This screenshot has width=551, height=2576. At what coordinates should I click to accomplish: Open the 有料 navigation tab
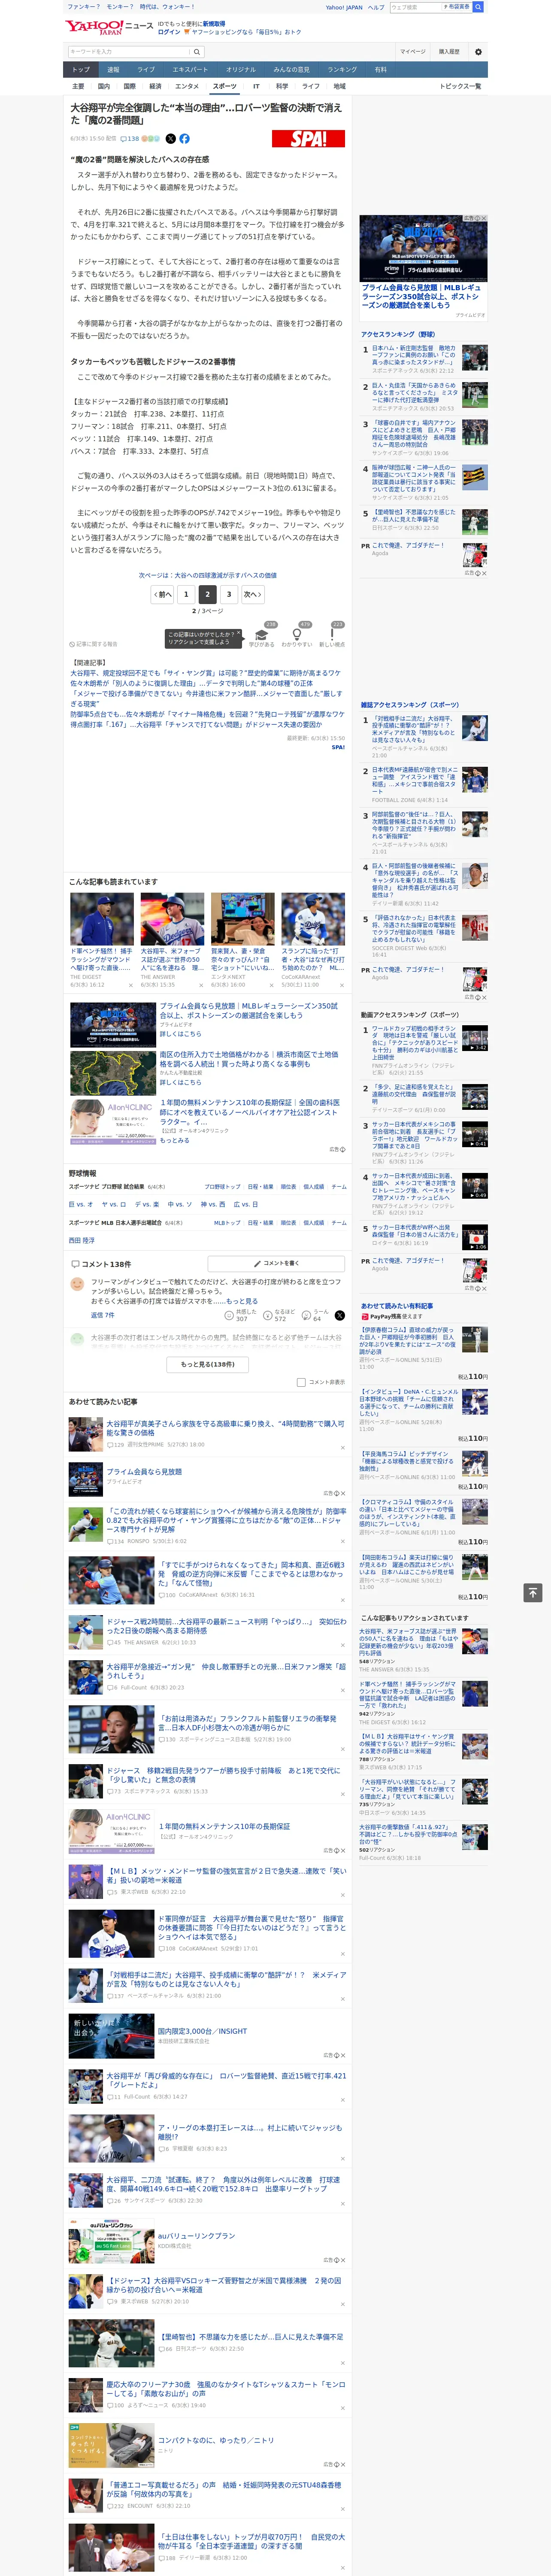coord(380,70)
